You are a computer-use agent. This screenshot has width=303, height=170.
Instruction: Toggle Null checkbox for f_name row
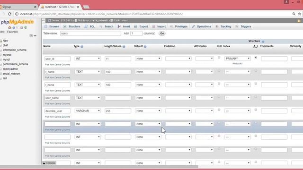[219, 70]
